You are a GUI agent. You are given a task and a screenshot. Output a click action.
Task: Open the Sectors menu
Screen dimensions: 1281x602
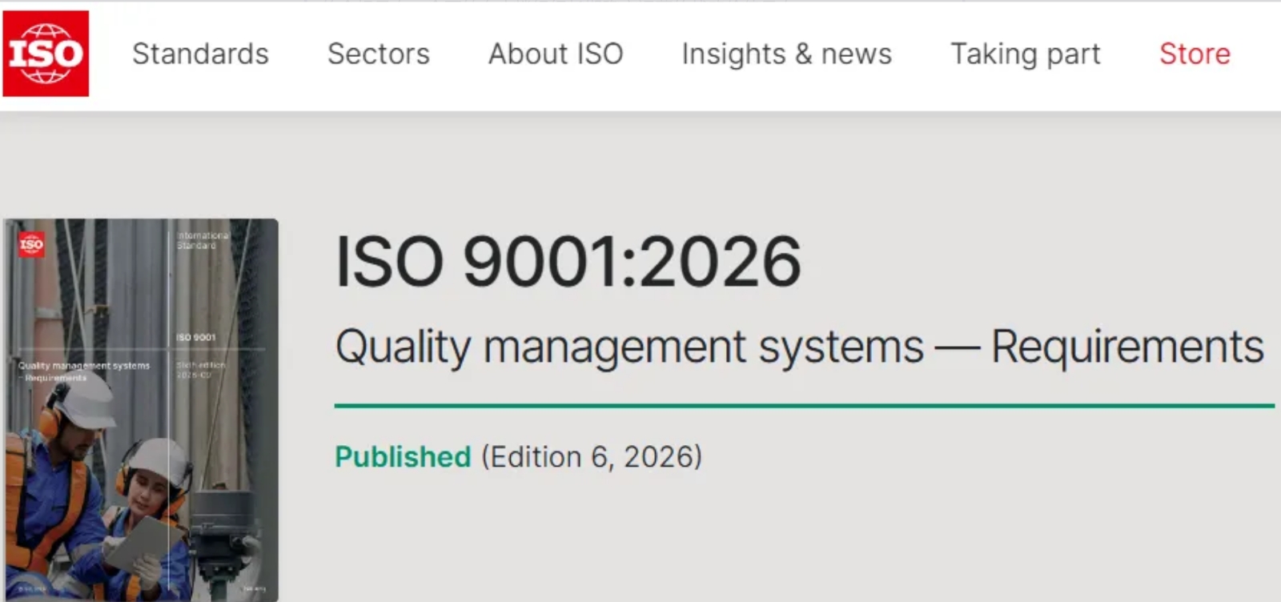(x=379, y=54)
